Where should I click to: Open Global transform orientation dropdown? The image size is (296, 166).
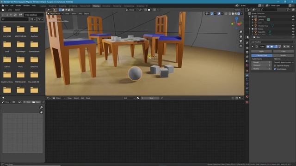click(x=131, y=10)
